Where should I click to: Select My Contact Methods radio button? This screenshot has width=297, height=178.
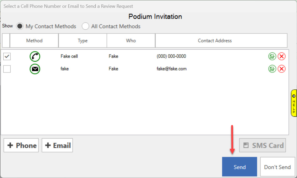pyautogui.click(x=20, y=26)
